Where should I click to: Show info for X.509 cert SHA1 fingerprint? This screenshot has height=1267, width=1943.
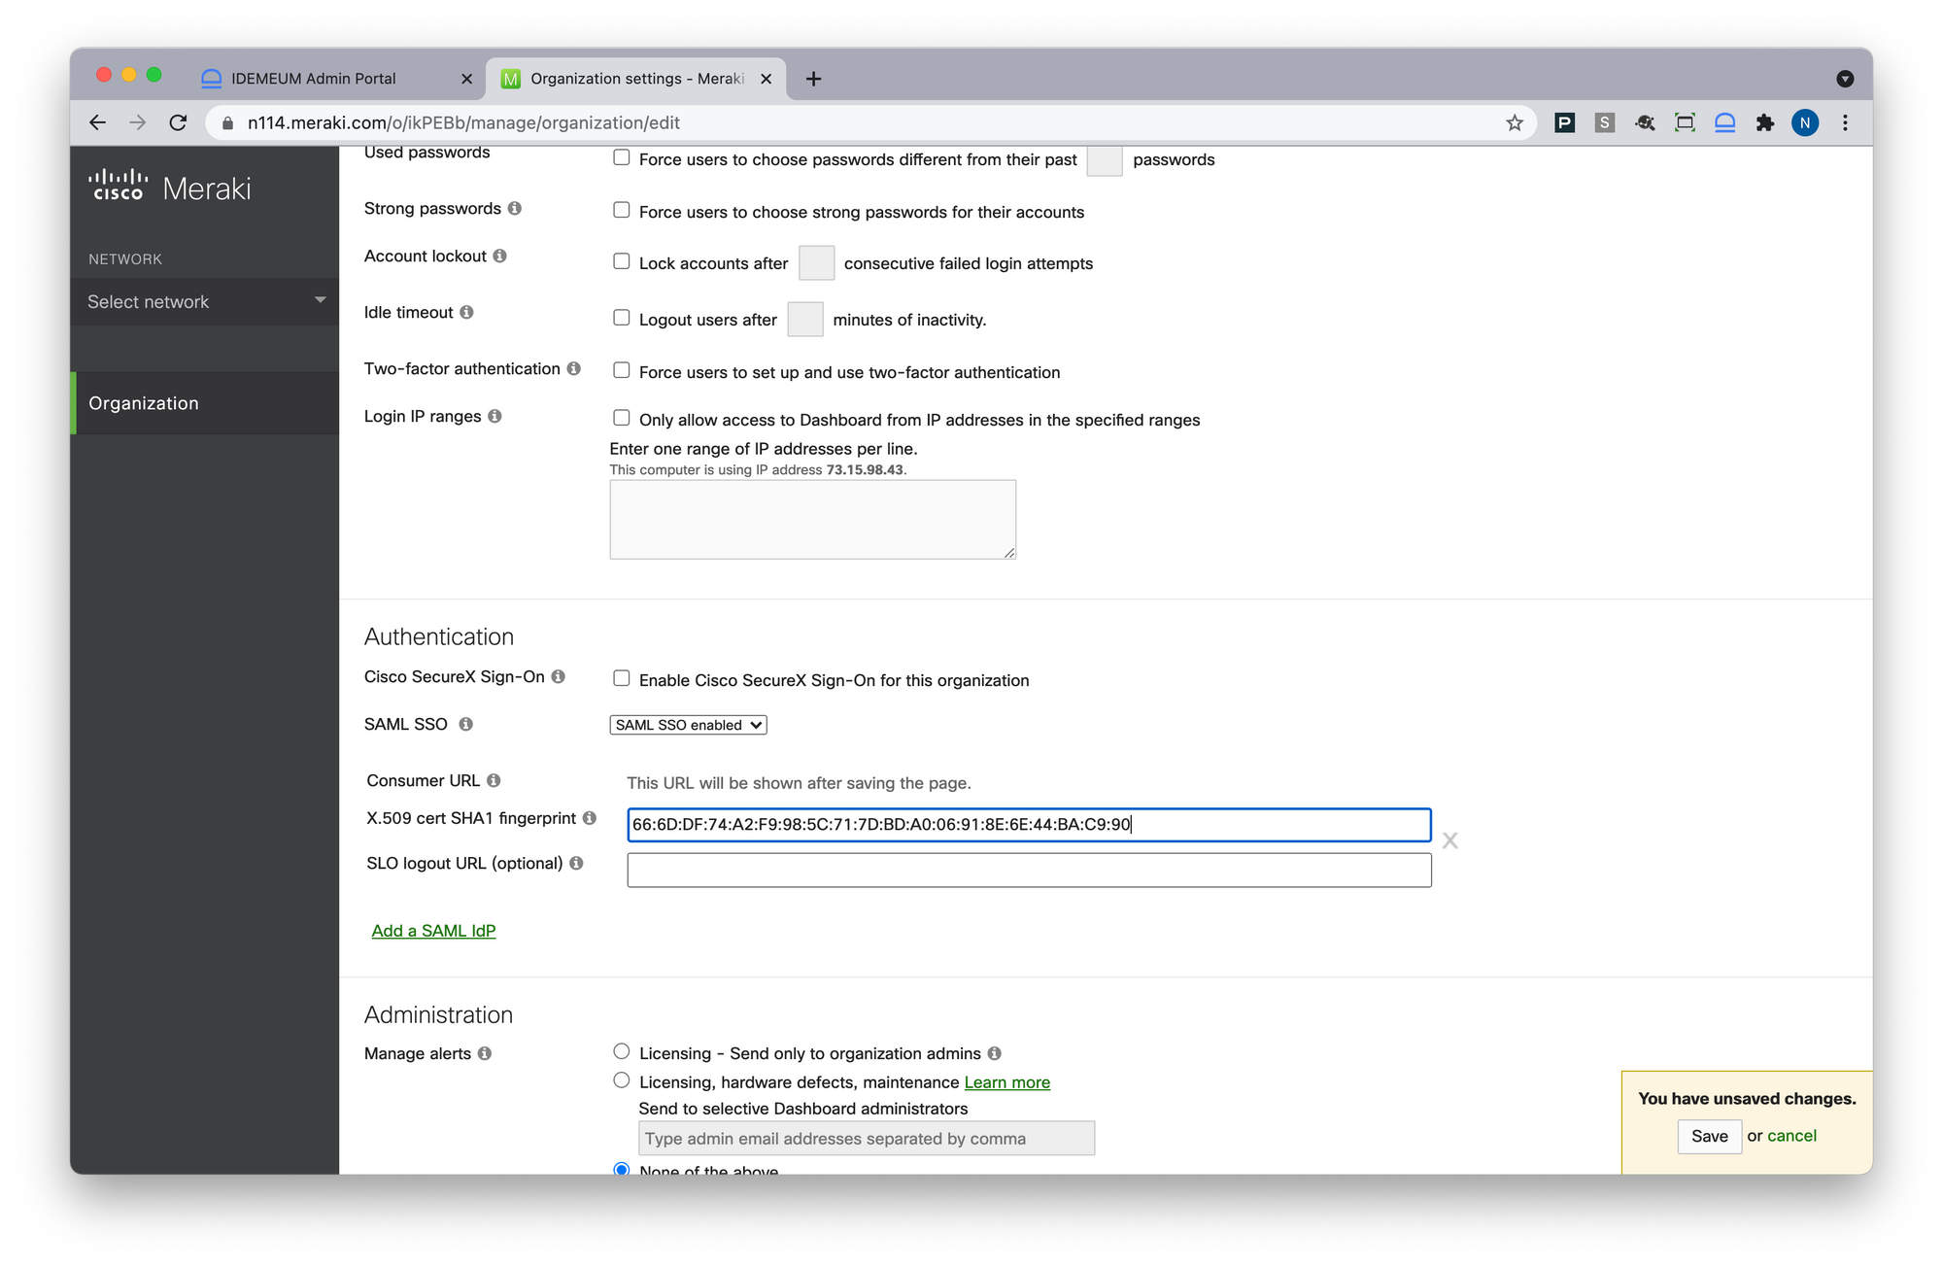click(x=589, y=818)
